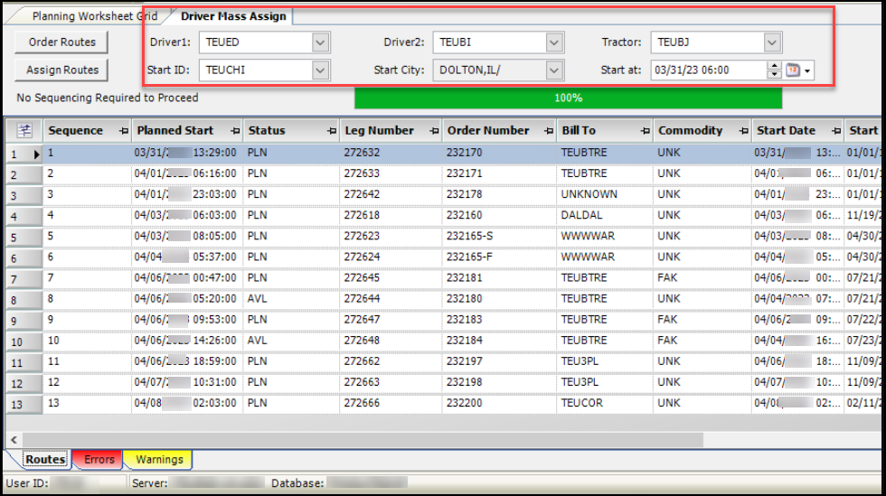Click the Assign Routes button
Image resolution: width=886 pixels, height=496 pixels.
tap(61, 70)
